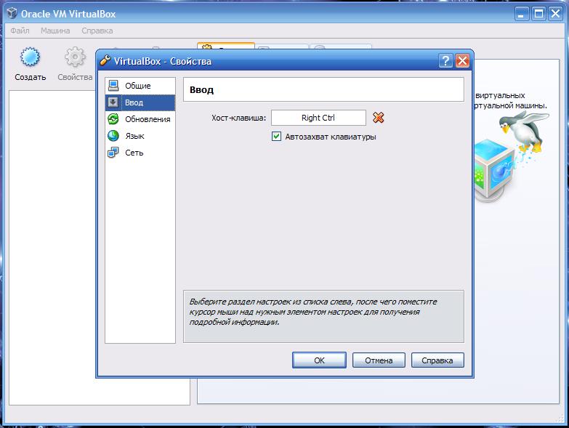Click the penguin welcome image in main window

[x=512, y=156]
